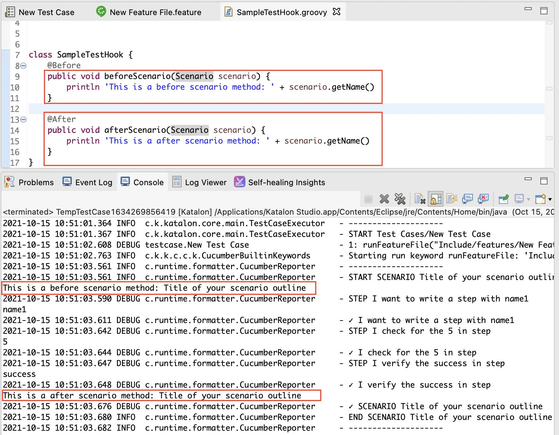559x435 pixels.
Task: Pin the console with the pushpin icon
Action: coord(503,199)
